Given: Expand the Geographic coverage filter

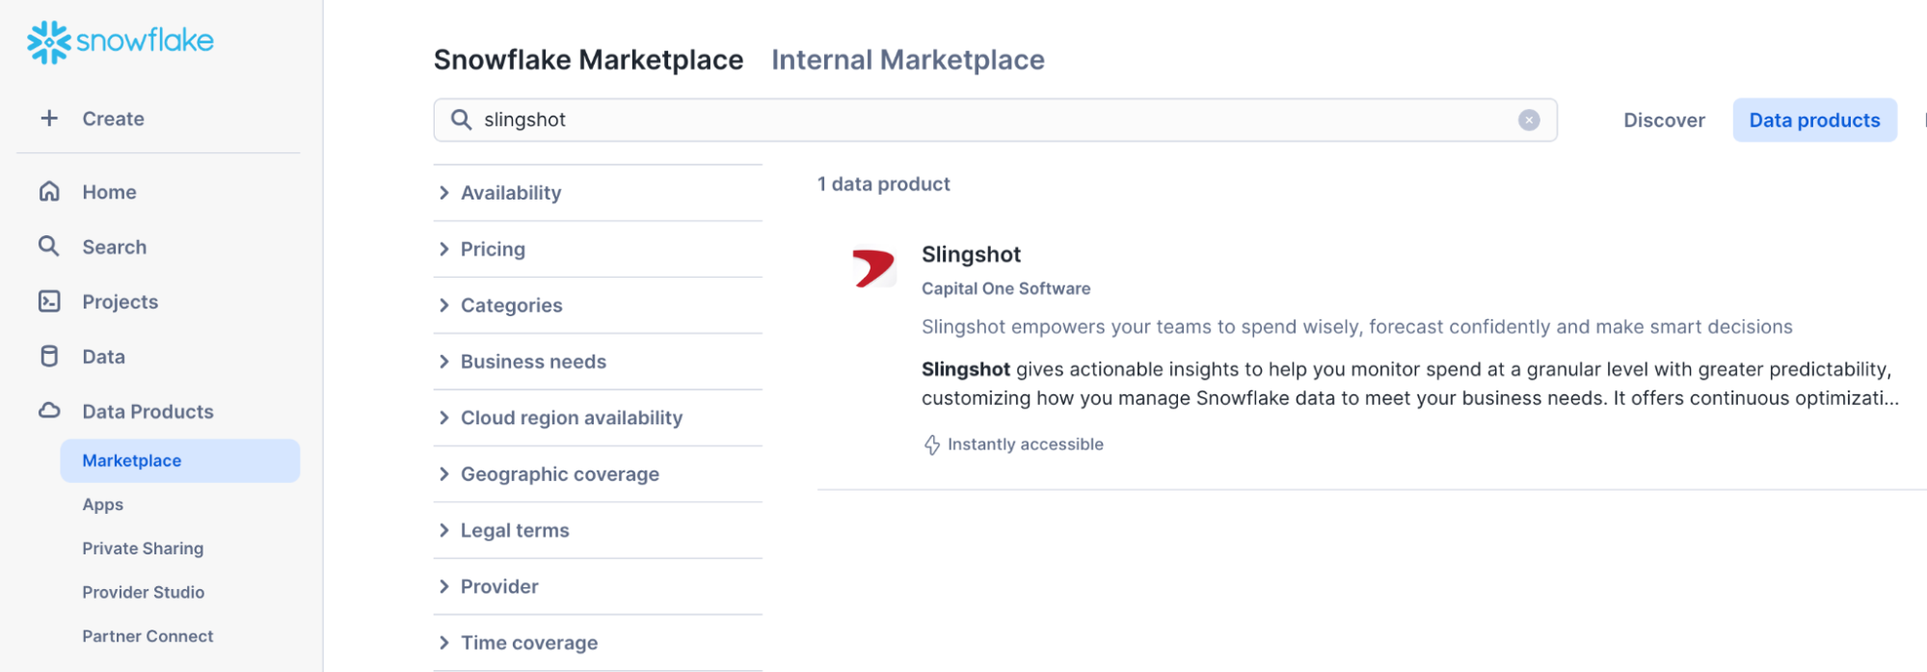Looking at the screenshot, I should coord(598,474).
